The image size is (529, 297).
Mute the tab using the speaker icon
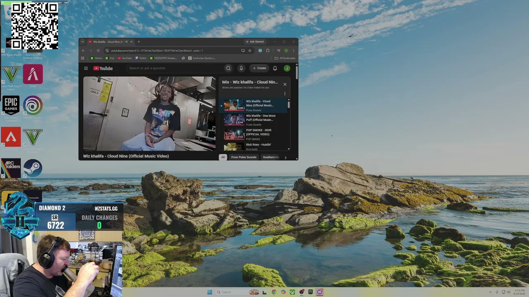[x=126, y=42]
